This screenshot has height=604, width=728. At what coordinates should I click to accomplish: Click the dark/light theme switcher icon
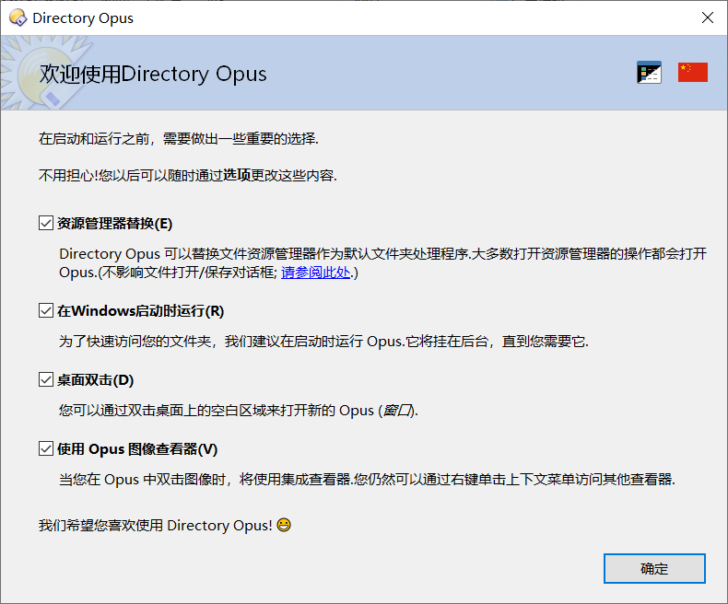[649, 73]
